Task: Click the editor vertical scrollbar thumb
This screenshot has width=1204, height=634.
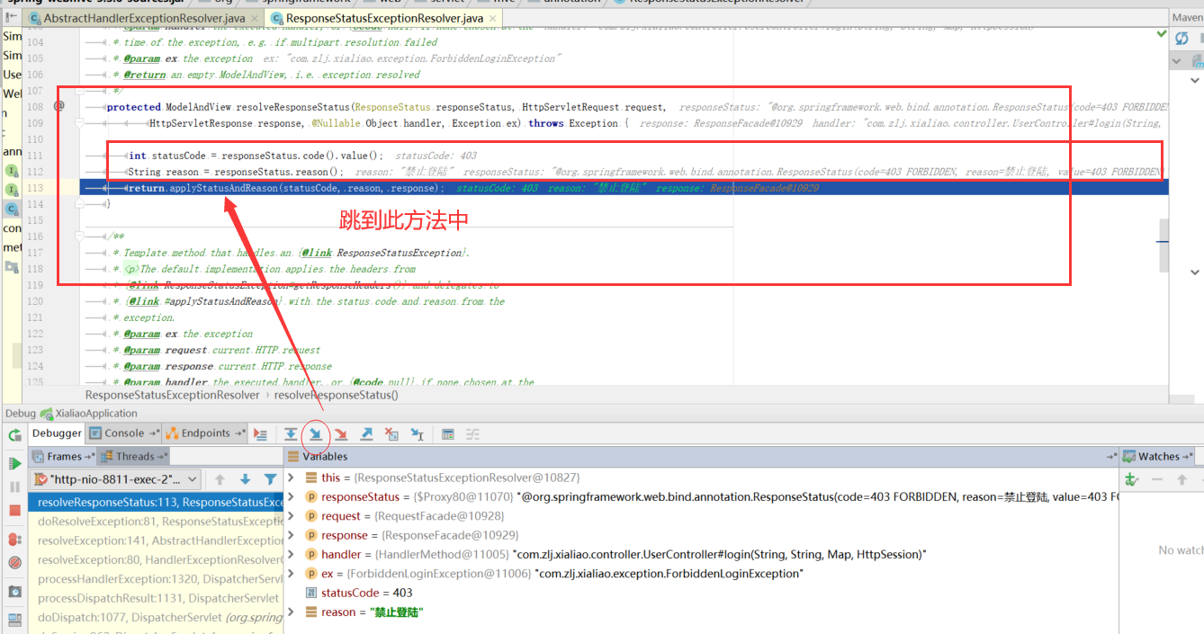Action: coord(1164,246)
